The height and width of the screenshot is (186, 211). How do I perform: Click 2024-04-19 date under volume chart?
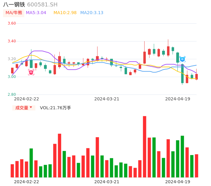[178, 182]
